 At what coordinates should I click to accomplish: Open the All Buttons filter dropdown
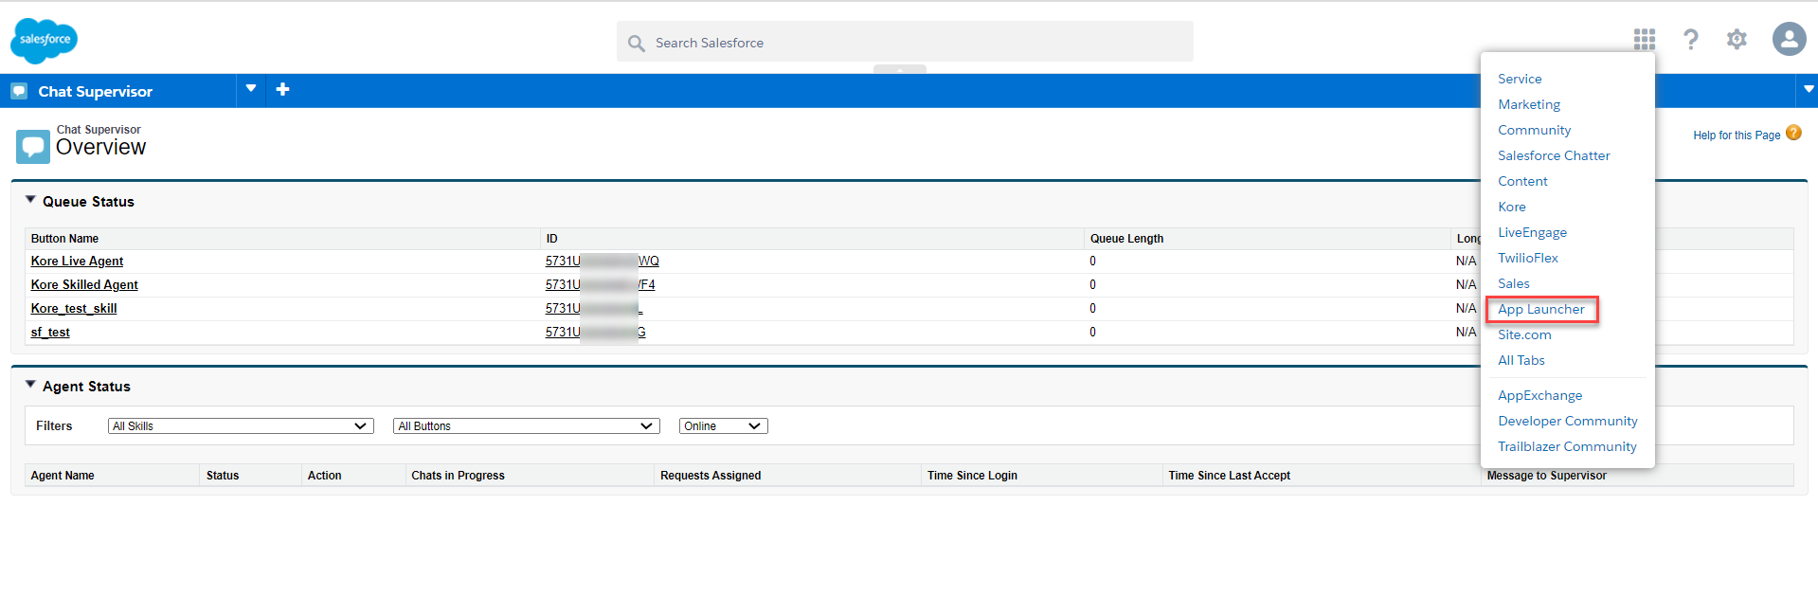[526, 426]
